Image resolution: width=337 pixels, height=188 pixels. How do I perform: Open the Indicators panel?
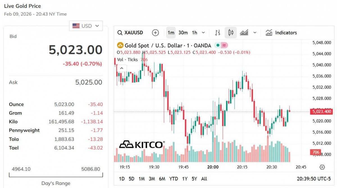[x=281, y=33]
